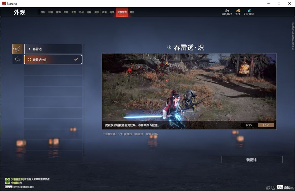This screenshot has width=295, height=191.
Task: Go to the 发型 tab
Action: tap(74, 12)
